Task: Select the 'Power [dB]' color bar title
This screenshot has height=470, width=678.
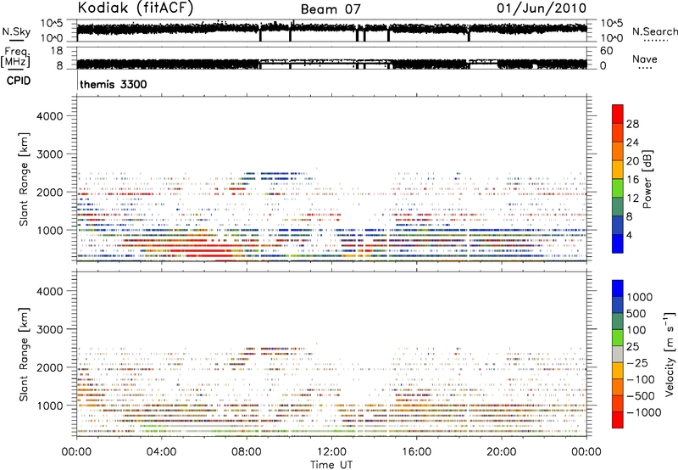Action: [647, 179]
